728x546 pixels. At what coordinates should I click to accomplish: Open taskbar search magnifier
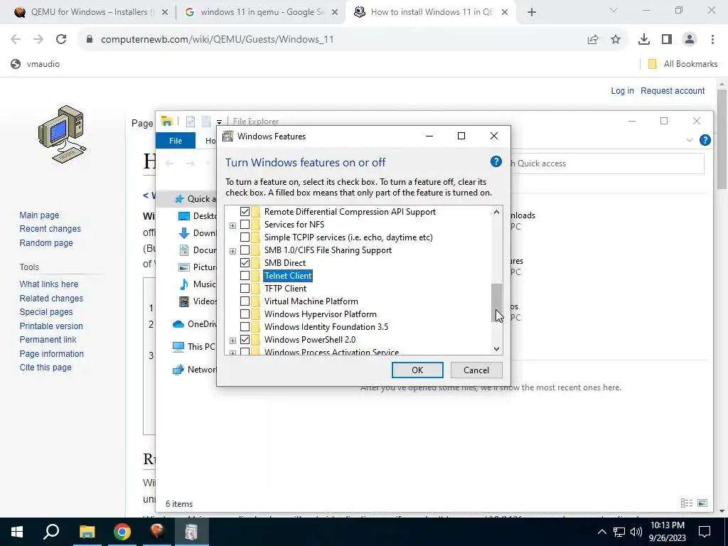tap(51, 532)
